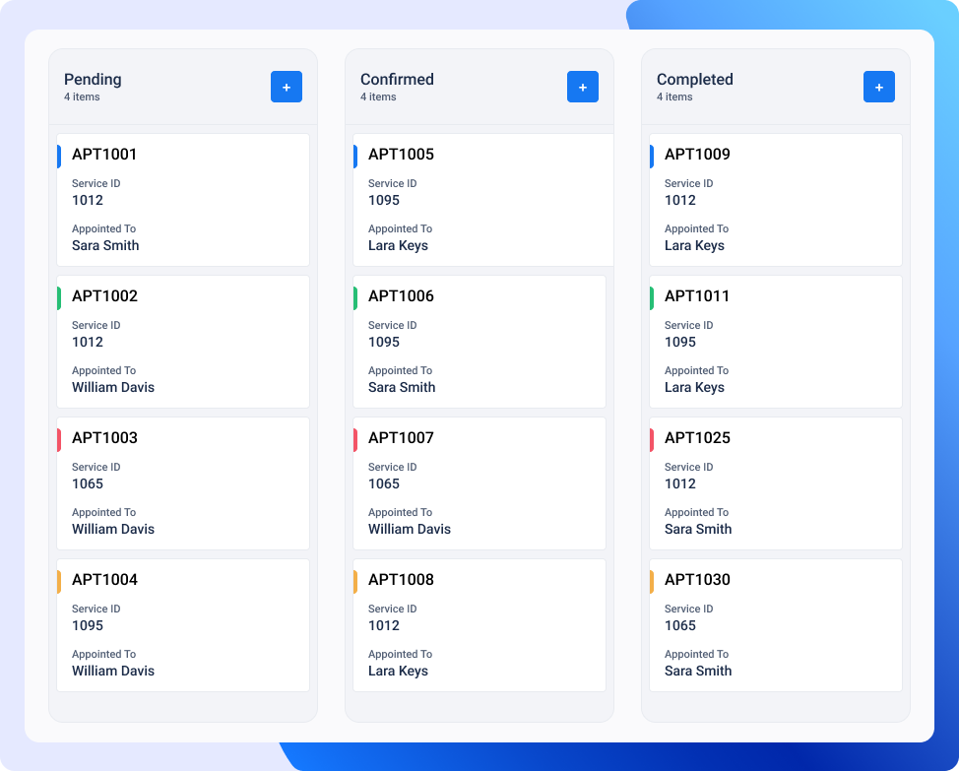Click service ID 1012 in card APT1001

(88, 200)
